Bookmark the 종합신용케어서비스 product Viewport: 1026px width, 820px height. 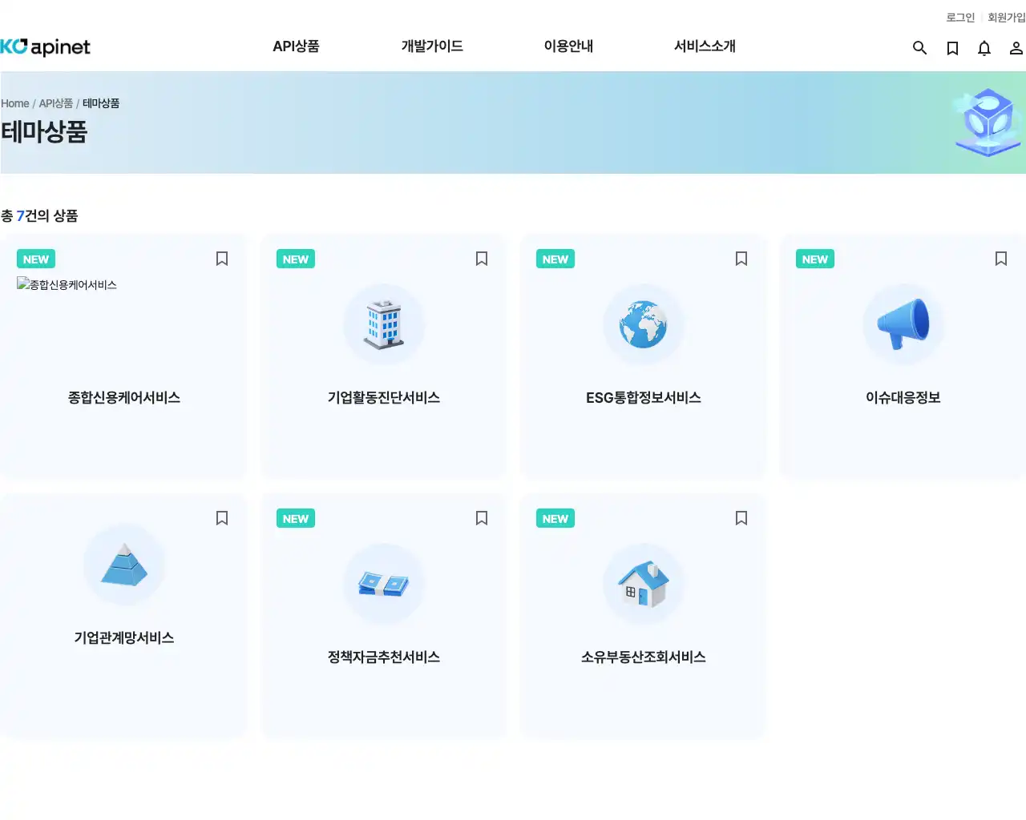[221, 259]
